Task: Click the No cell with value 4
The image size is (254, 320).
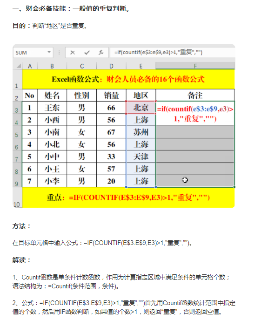Action: coord(30,144)
